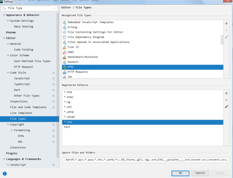This screenshot has height=178, width=233.
Task: Click the Haml file type icon
Action: tap(64, 52)
